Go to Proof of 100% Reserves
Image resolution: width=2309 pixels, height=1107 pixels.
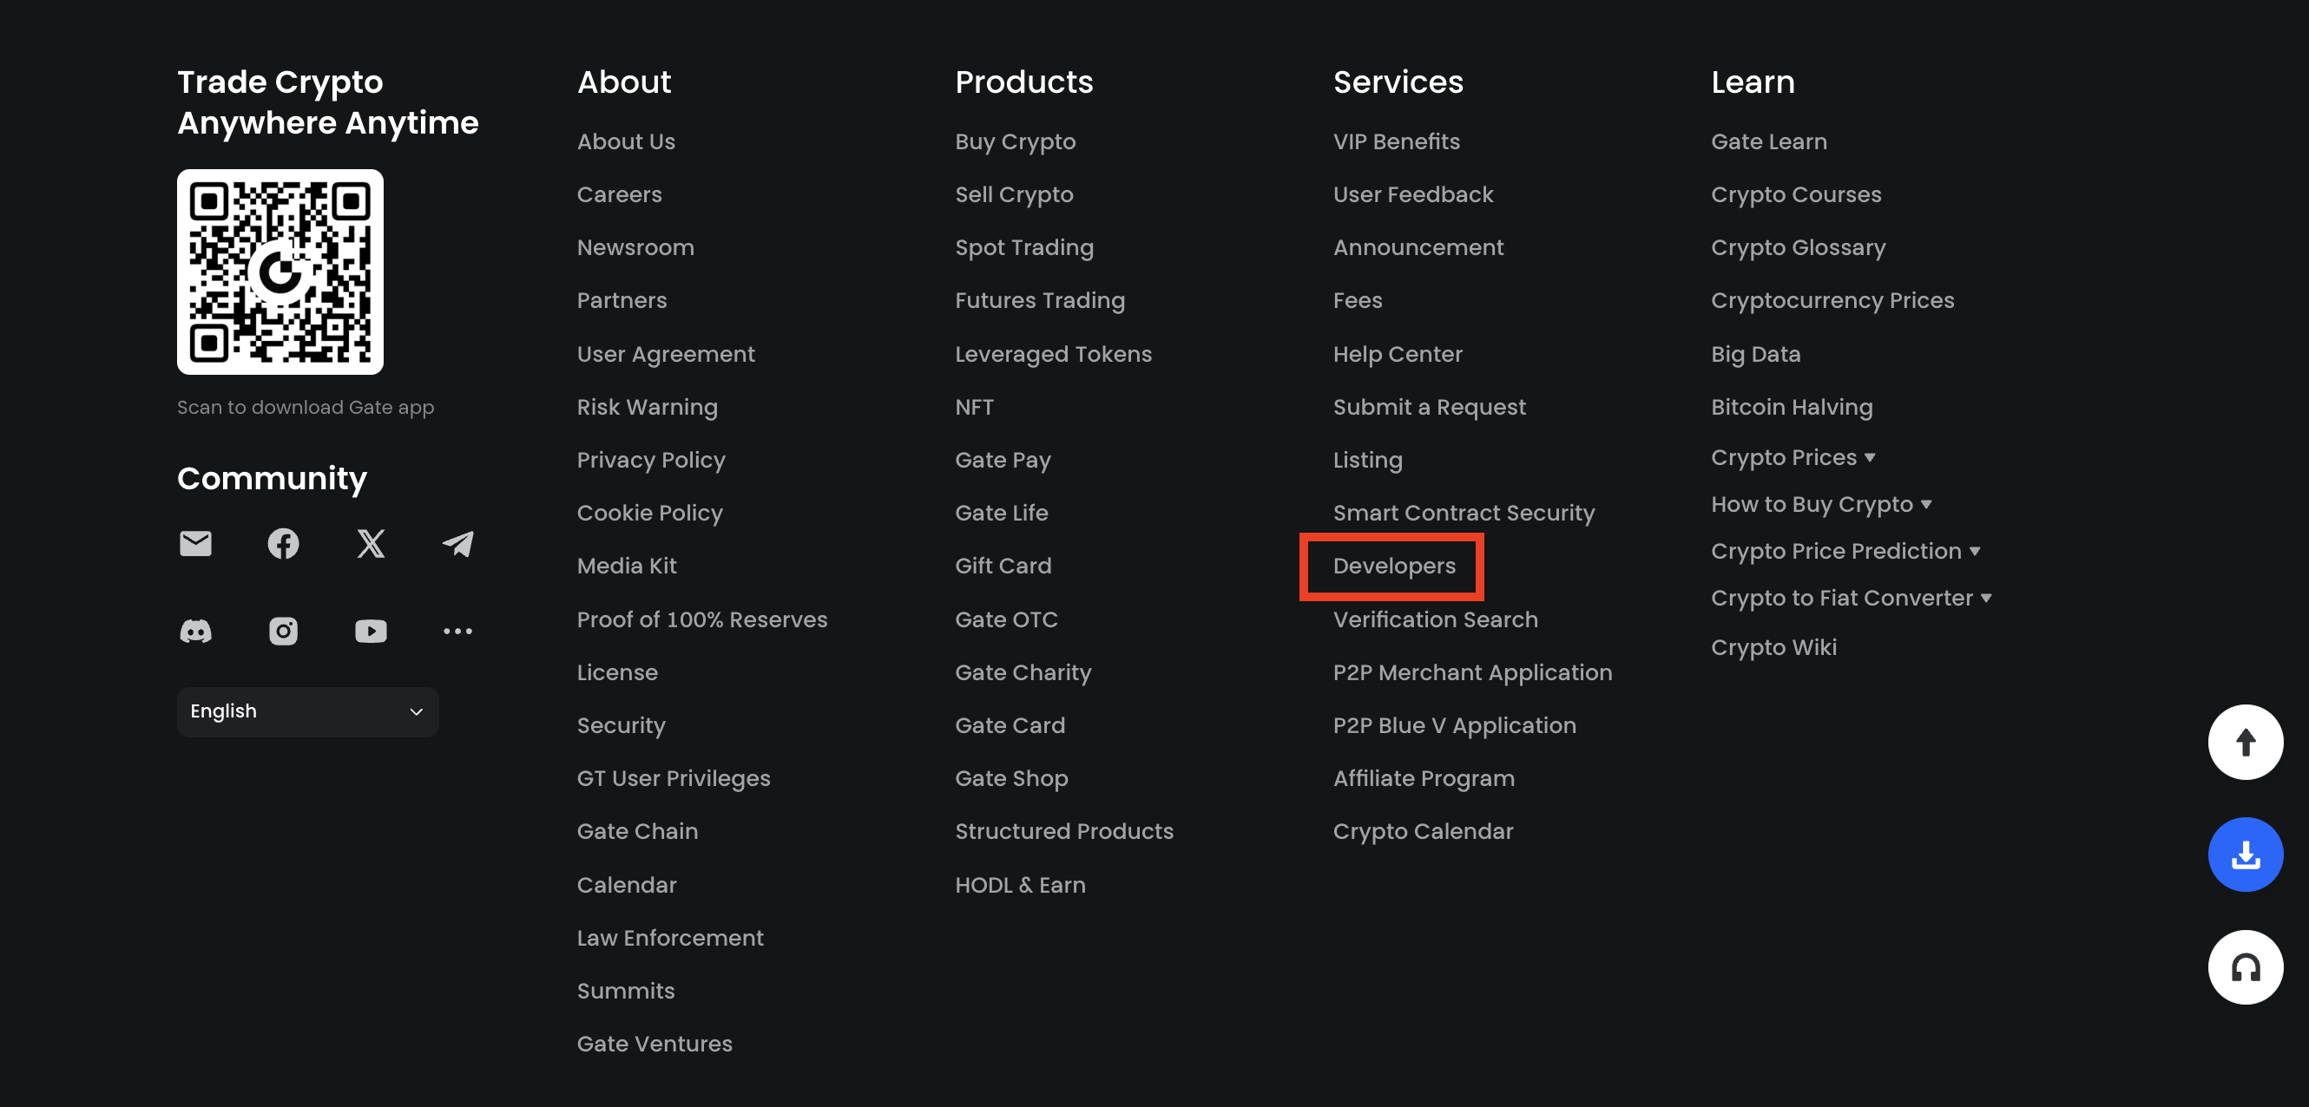coord(702,619)
